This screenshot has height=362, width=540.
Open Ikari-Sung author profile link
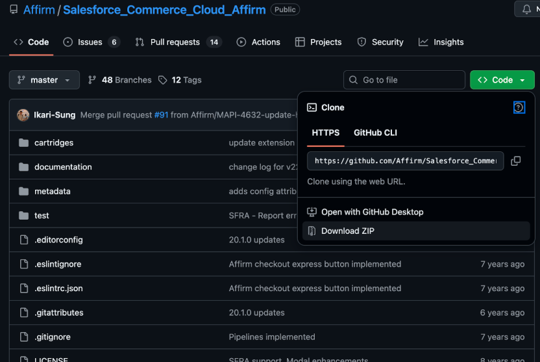tap(55, 115)
